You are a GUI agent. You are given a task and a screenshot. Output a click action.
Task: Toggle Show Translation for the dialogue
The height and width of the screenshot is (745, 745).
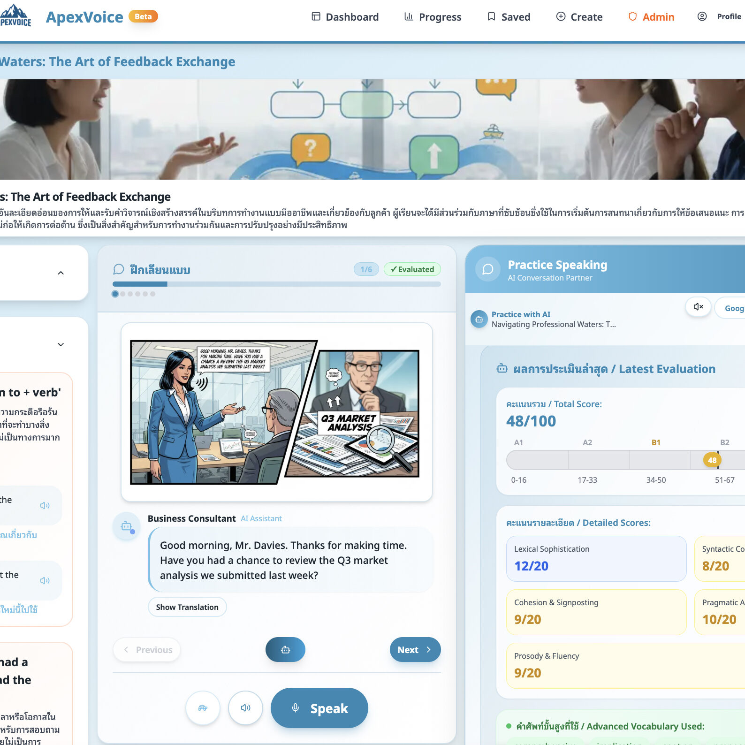pyautogui.click(x=187, y=607)
